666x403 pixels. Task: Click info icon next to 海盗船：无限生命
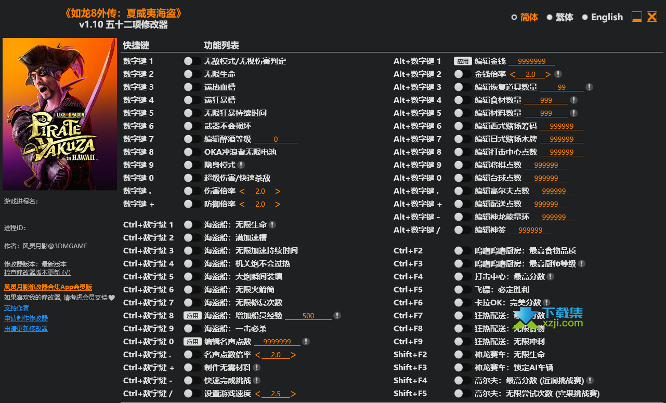[x=272, y=225]
